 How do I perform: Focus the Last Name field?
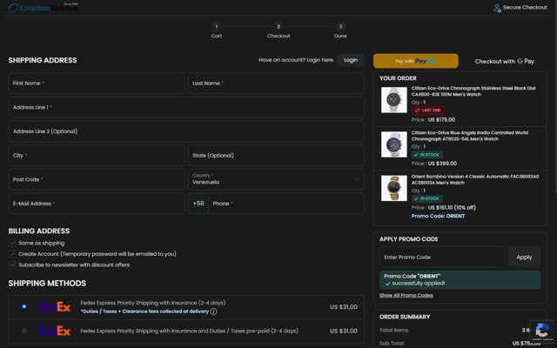click(276, 84)
